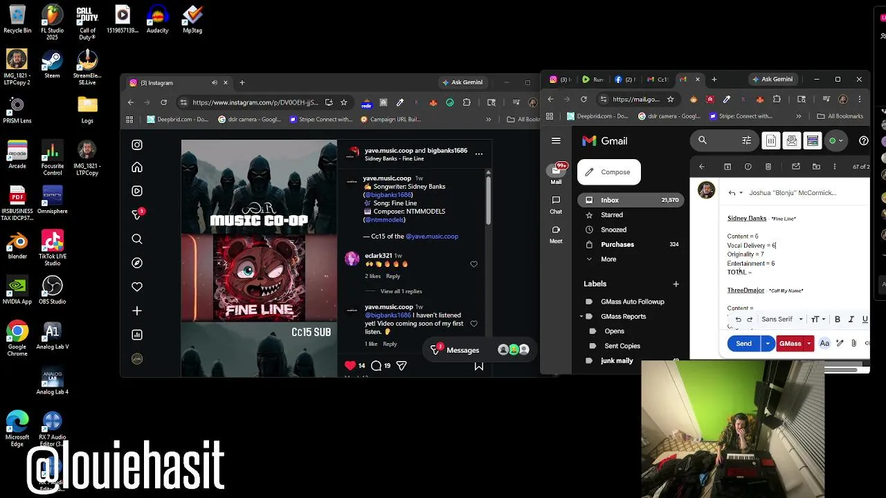
Task: Open Instagram Home from sidebar
Action: point(137,167)
